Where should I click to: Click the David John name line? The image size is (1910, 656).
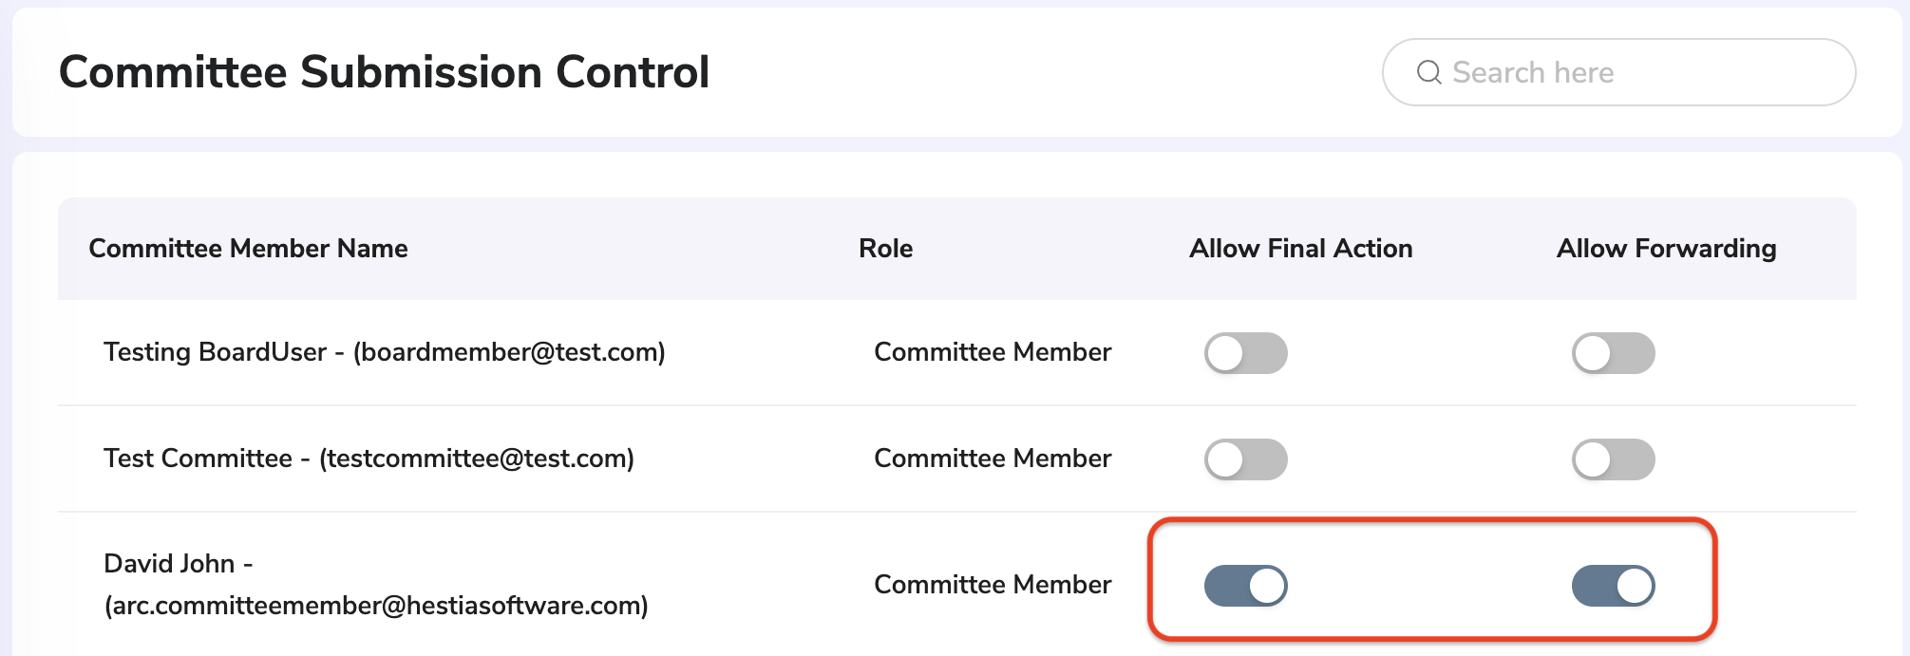179,564
